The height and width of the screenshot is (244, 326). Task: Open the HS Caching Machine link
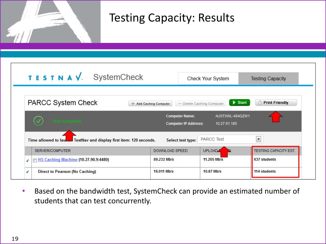[58, 159]
